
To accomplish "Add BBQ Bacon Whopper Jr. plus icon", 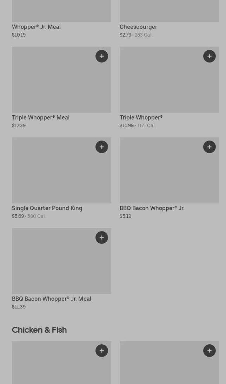I will 210,147.
